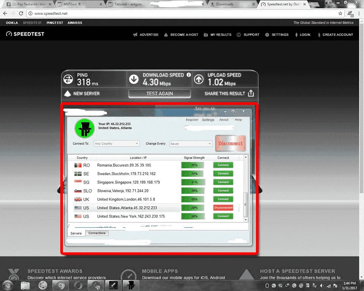Click SHARE THIS RESULT
This screenshot has height=291, width=364.
tap(224, 94)
